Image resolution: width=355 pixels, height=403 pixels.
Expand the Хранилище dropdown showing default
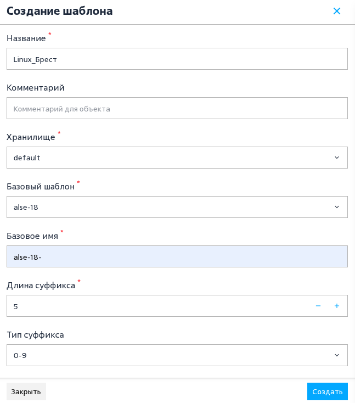point(177,158)
